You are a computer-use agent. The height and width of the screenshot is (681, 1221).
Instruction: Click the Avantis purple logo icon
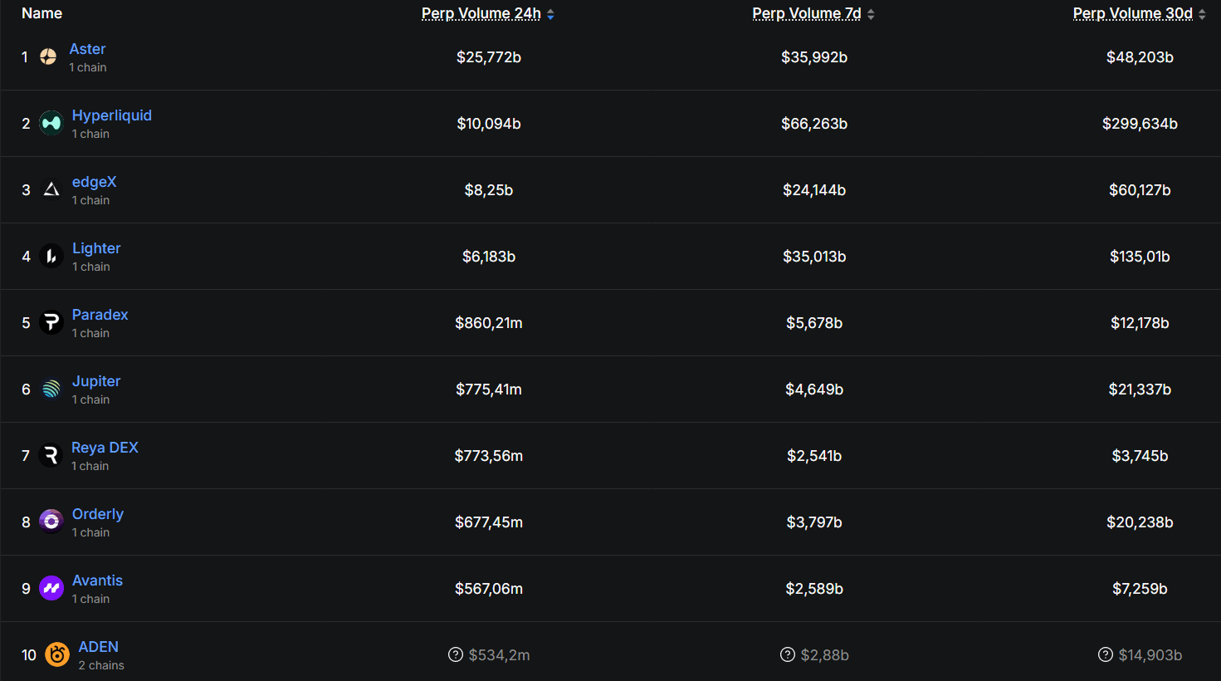pos(51,588)
